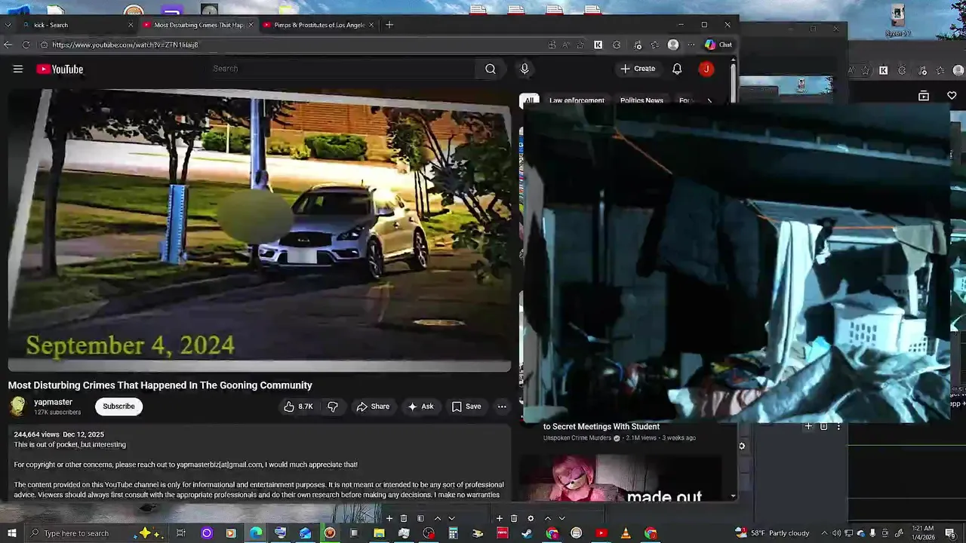Like the video showing 8.7K likes
Viewport: 966px width, 543px height.
299,406
